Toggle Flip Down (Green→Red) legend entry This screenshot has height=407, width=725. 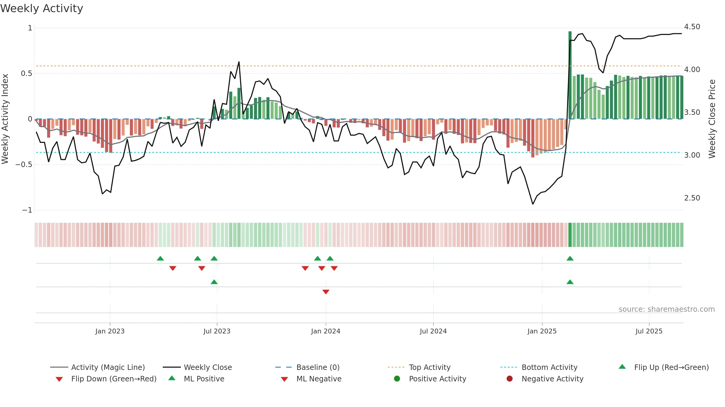[106, 379]
